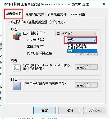The height and width of the screenshot is (119, 110).
Task: Click 自定义(U) logging button
Action: (x=86, y=85)
